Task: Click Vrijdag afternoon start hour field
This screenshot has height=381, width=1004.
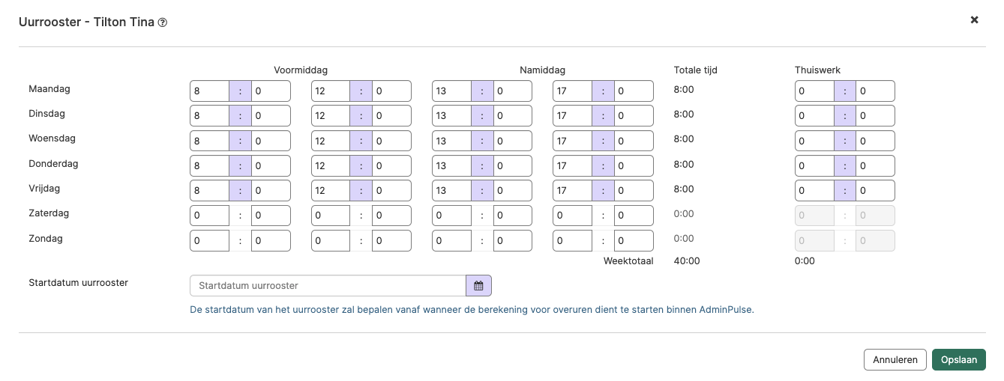Action: (452, 190)
